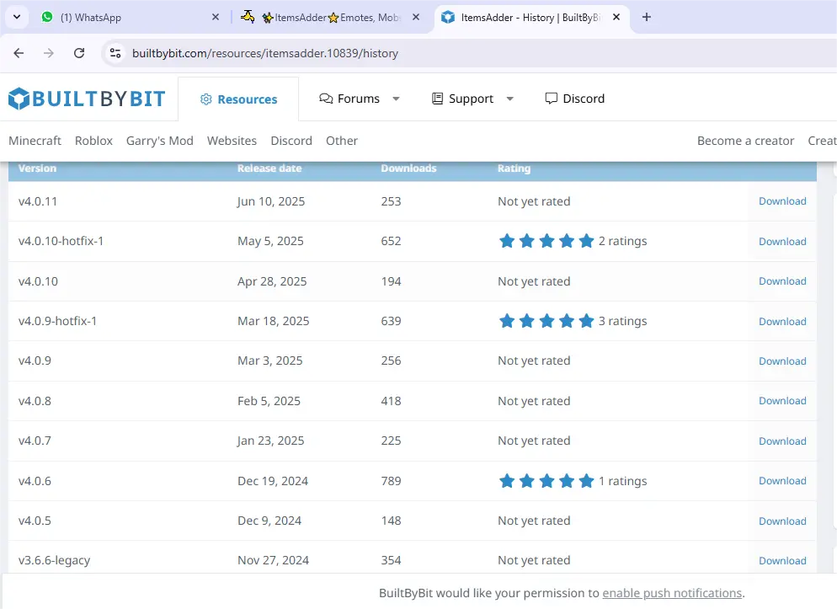Click the BuiltByBit logo

[x=87, y=99]
